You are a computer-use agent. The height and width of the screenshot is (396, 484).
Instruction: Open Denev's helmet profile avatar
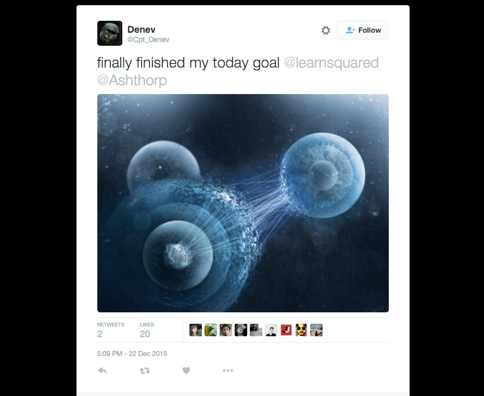tap(110, 33)
